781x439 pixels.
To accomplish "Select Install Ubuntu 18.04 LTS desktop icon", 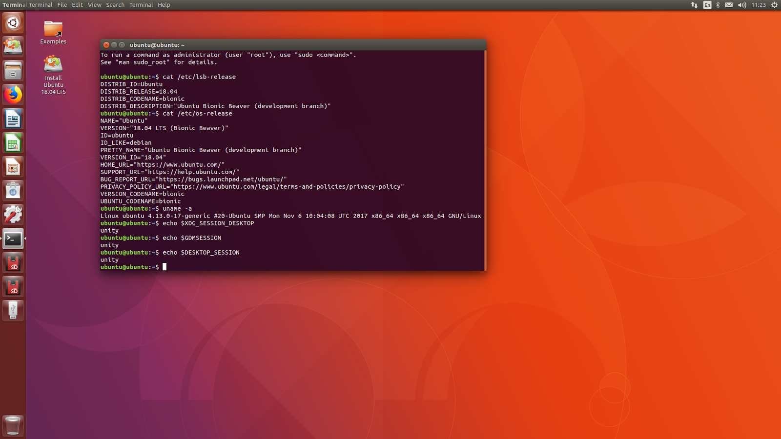I will [x=53, y=75].
